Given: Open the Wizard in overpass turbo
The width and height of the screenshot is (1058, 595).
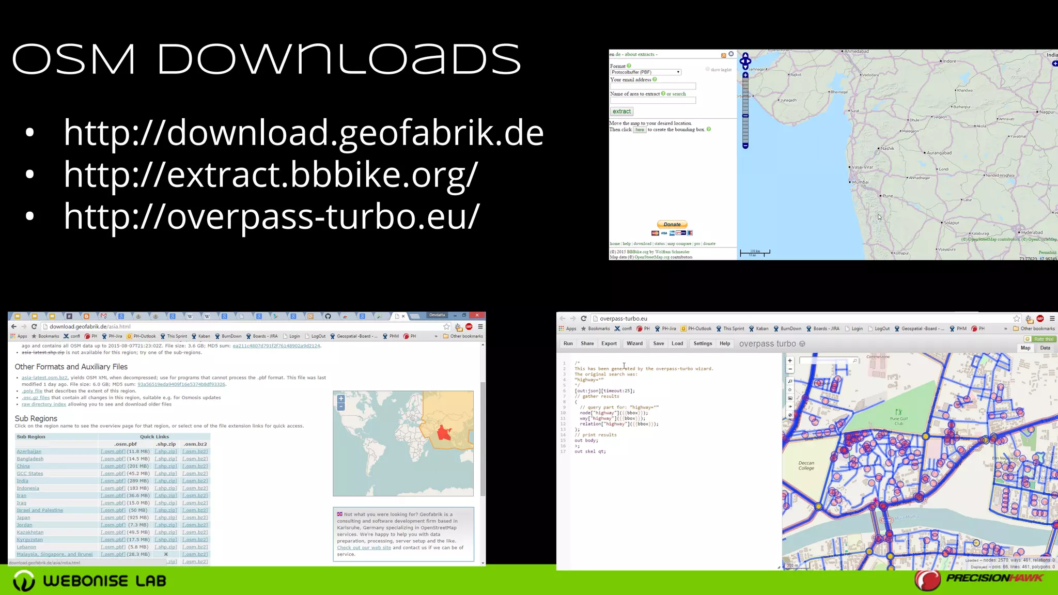Looking at the screenshot, I should [635, 343].
